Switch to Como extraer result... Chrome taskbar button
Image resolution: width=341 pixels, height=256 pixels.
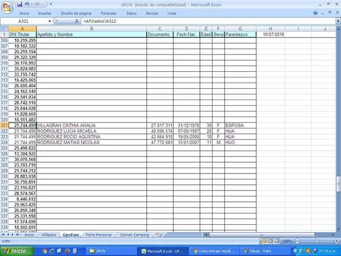pos(214,251)
